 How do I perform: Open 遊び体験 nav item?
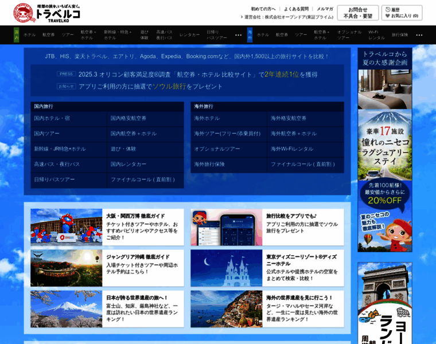(145, 35)
